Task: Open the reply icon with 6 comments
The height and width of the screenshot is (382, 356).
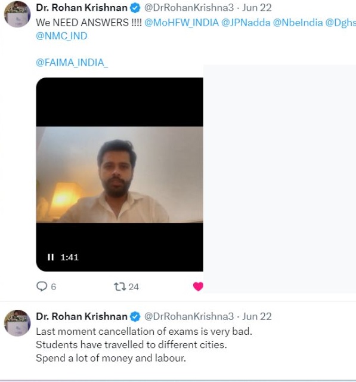Action: point(42,286)
